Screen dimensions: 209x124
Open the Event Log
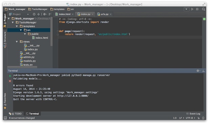click(x=193, y=114)
